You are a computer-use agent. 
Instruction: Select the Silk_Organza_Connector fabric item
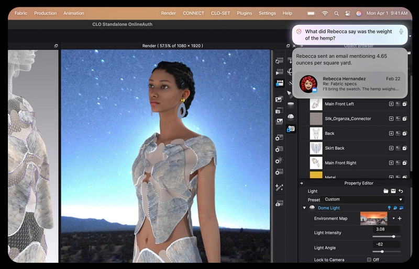pos(348,119)
